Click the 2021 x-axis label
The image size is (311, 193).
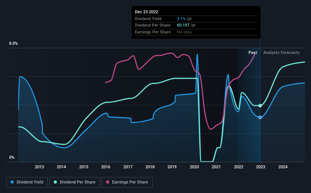(216, 167)
